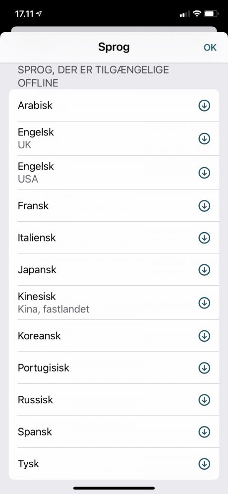The image size is (228, 494).
Task: Download Kinesisk (Kina, fastlandet) offline
Action: tap(204, 303)
